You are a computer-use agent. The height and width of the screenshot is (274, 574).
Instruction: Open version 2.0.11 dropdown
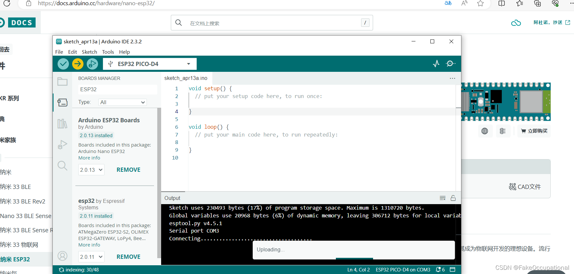[91, 257]
